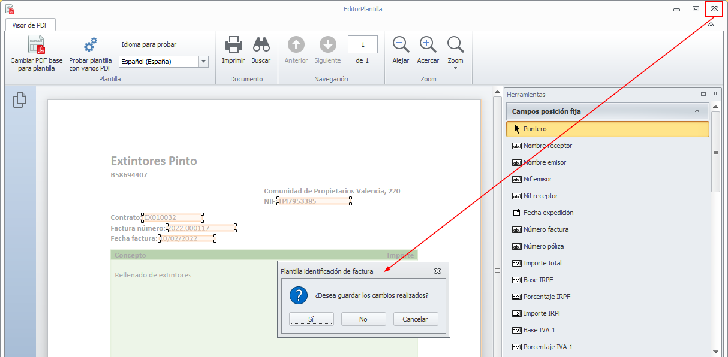Click No in the save dialog

pos(363,319)
